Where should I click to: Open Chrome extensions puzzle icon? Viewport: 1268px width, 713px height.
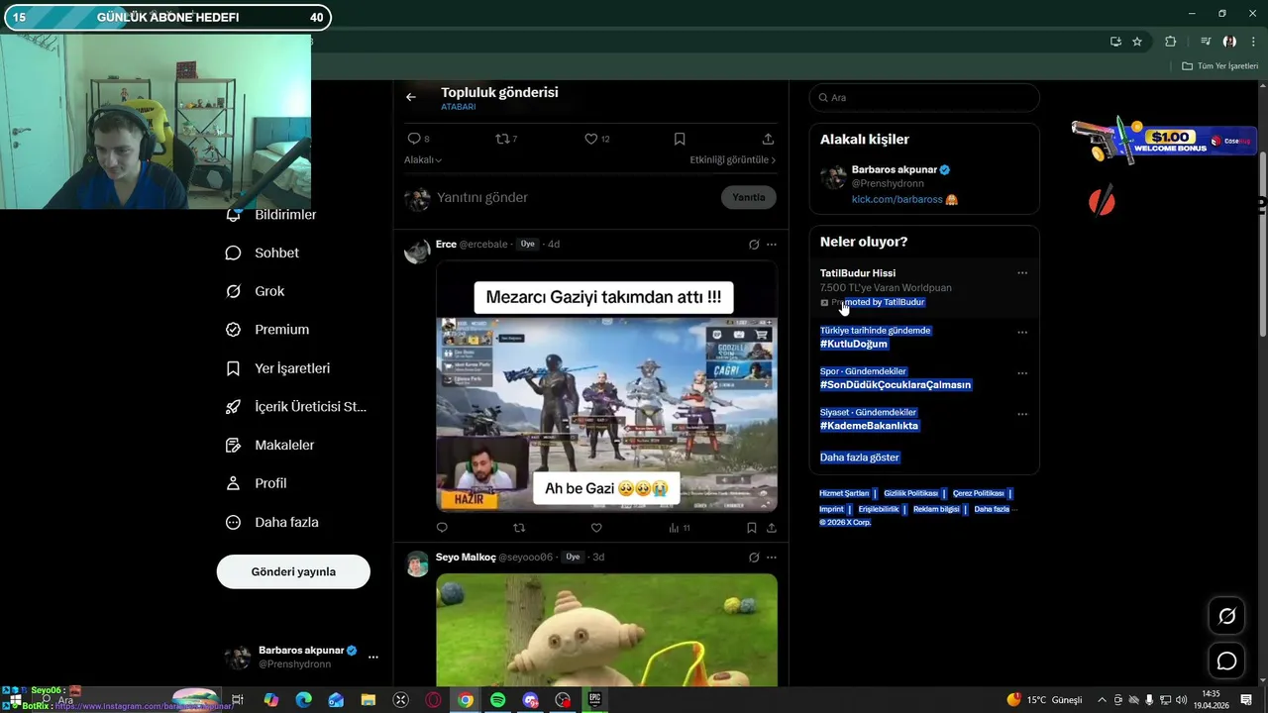pyautogui.click(x=1171, y=42)
